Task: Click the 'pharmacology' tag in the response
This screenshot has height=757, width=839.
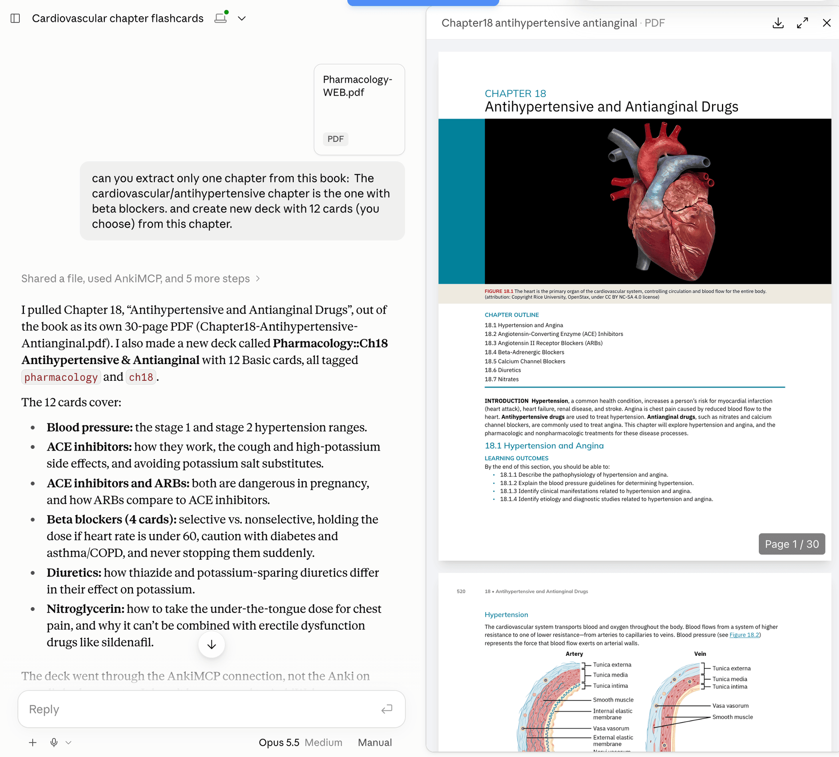Action: tap(61, 377)
